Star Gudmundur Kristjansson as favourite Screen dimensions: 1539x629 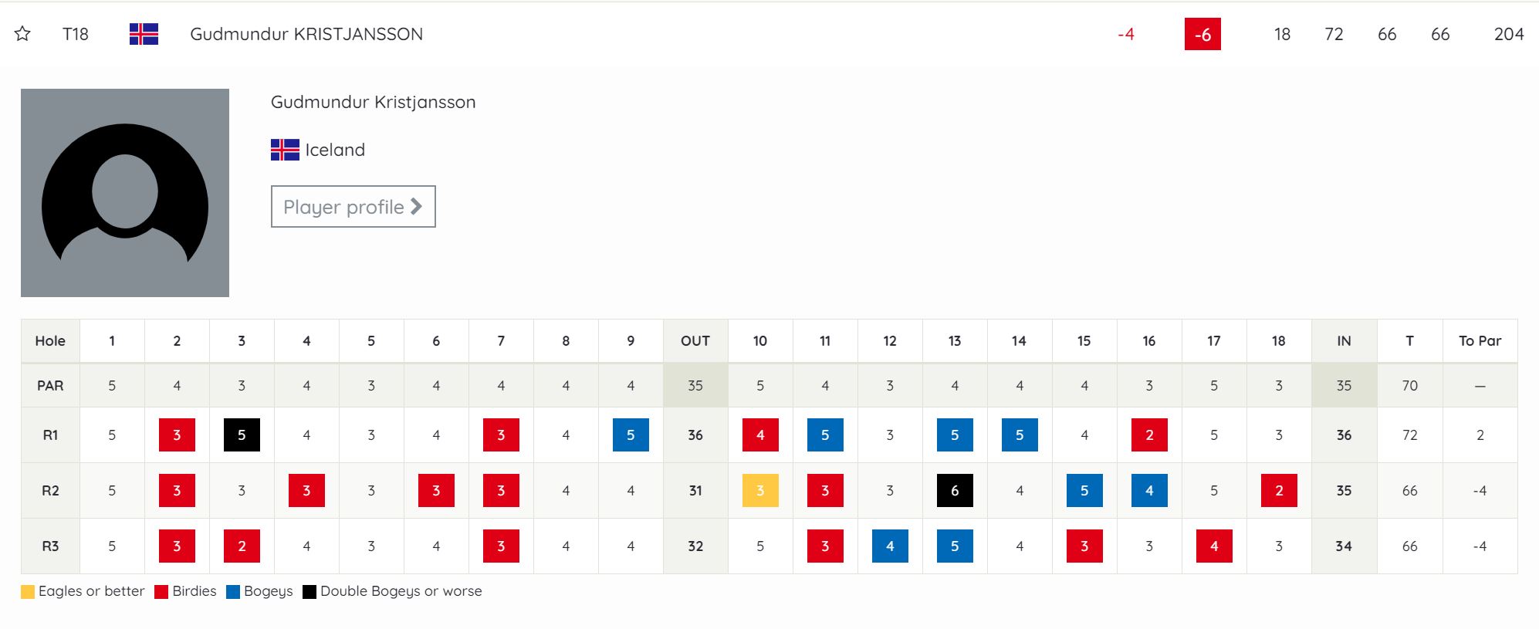click(22, 34)
